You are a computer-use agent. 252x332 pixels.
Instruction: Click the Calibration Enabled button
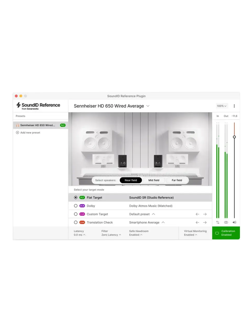tap(226, 233)
